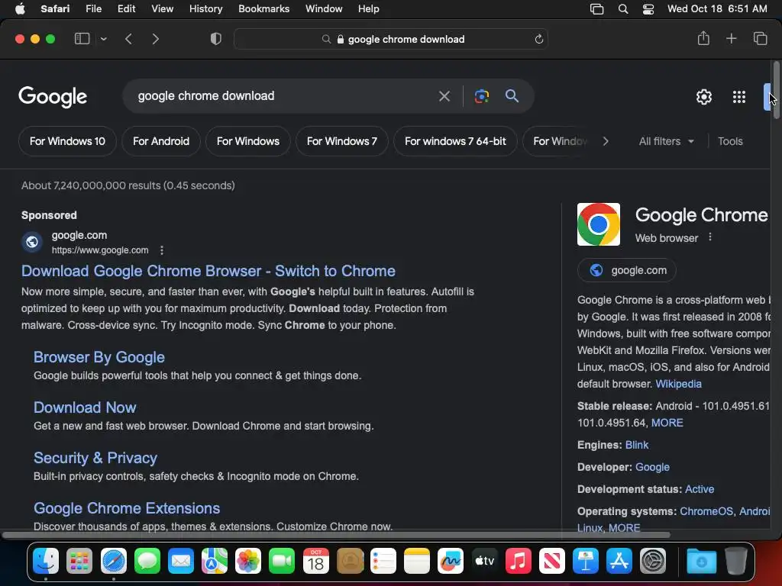Click the vertical page scrollbar
Image resolution: width=782 pixels, height=586 pixels.
click(776, 90)
